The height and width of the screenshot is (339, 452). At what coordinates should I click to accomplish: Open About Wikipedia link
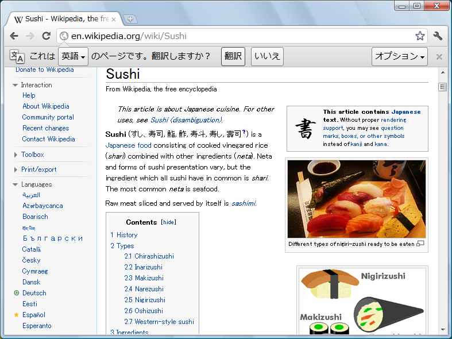[46, 106]
